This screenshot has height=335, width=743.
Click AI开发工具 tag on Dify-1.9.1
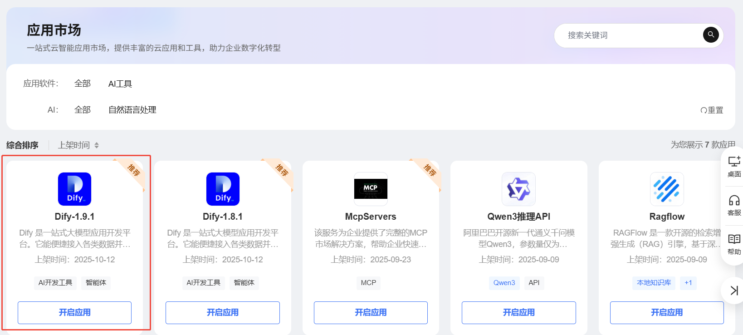pos(55,283)
